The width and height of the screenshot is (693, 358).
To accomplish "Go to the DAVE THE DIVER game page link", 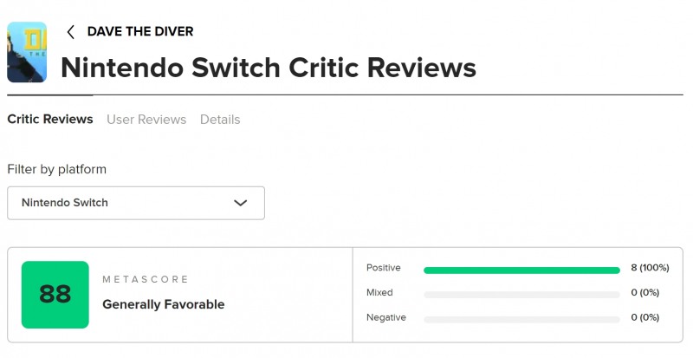I will point(139,32).
